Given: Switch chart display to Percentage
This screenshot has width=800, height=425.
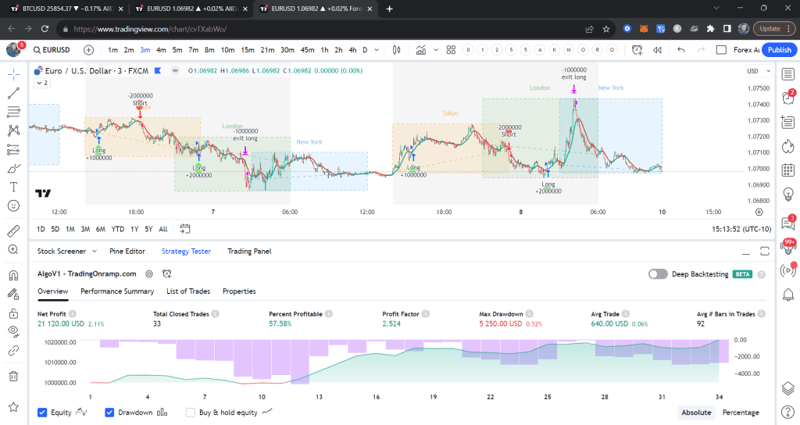Looking at the screenshot, I should pyautogui.click(x=740, y=412).
